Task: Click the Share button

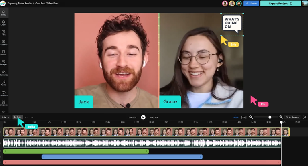Action: pyautogui.click(x=251, y=4)
